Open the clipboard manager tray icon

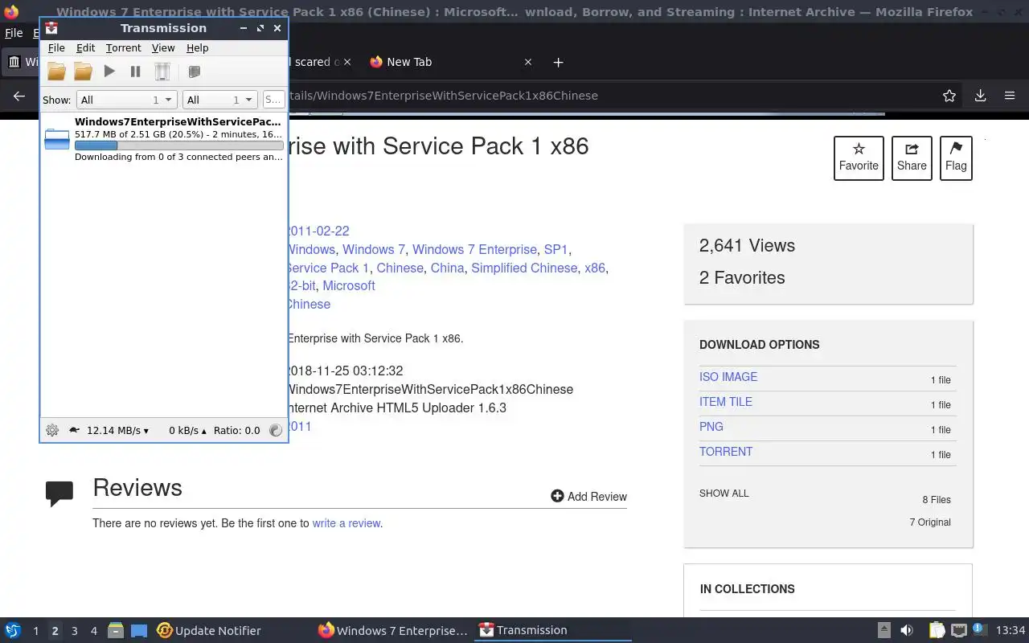pyautogui.click(x=936, y=631)
